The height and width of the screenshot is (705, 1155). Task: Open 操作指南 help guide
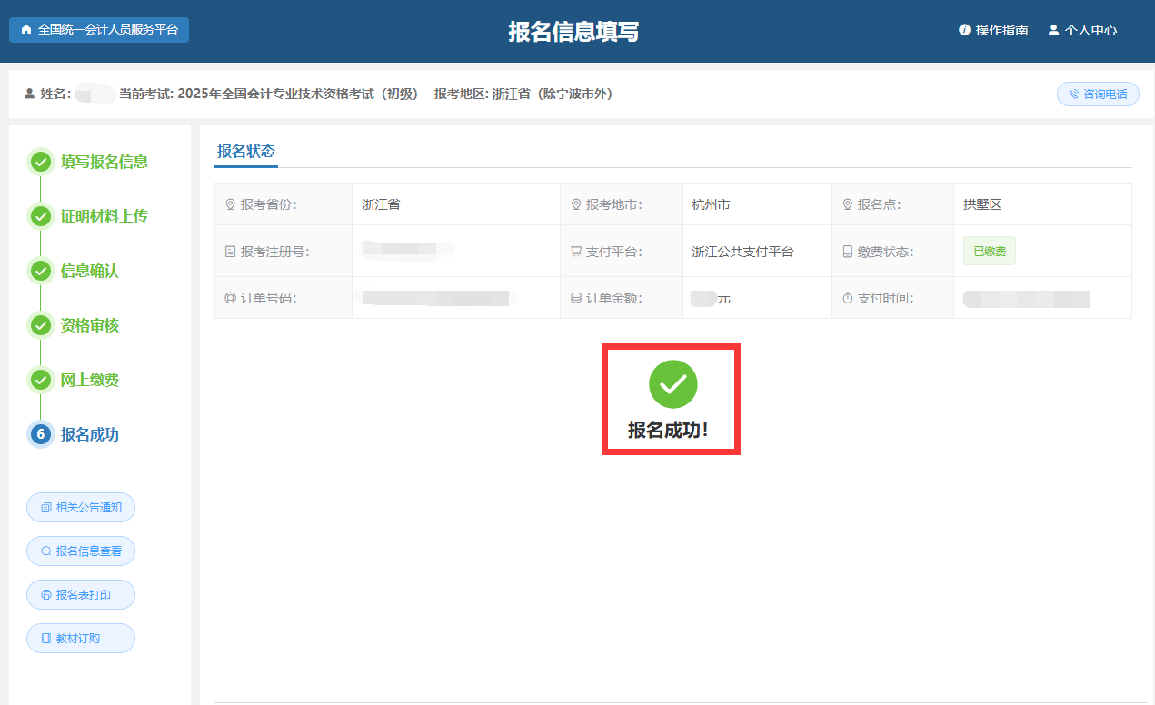993,30
